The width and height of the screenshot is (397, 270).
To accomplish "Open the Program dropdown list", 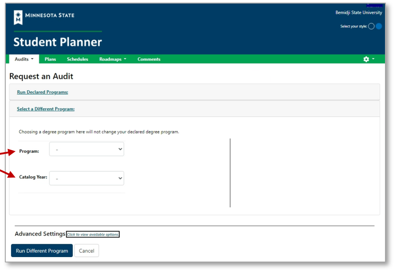I will click(87, 149).
